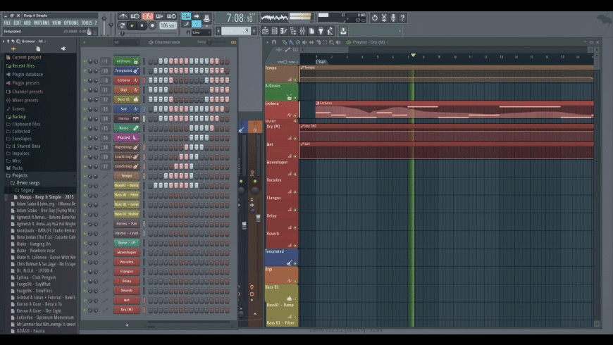Mute the AcDrums channel green LED
This screenshot has width=613, height=345.
tap(85, 61)
